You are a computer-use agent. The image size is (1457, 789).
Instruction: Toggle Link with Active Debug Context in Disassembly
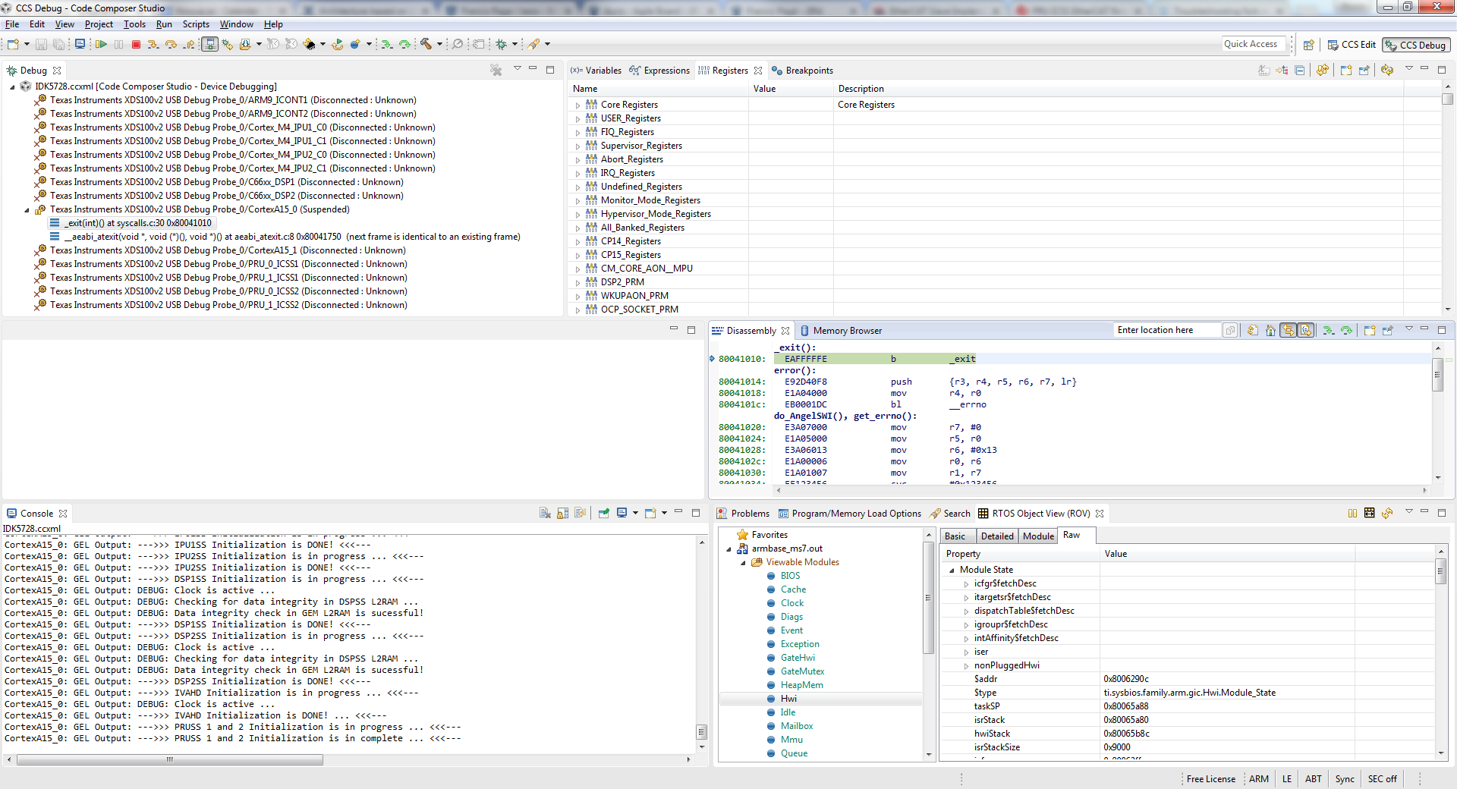coord(1289,331)
